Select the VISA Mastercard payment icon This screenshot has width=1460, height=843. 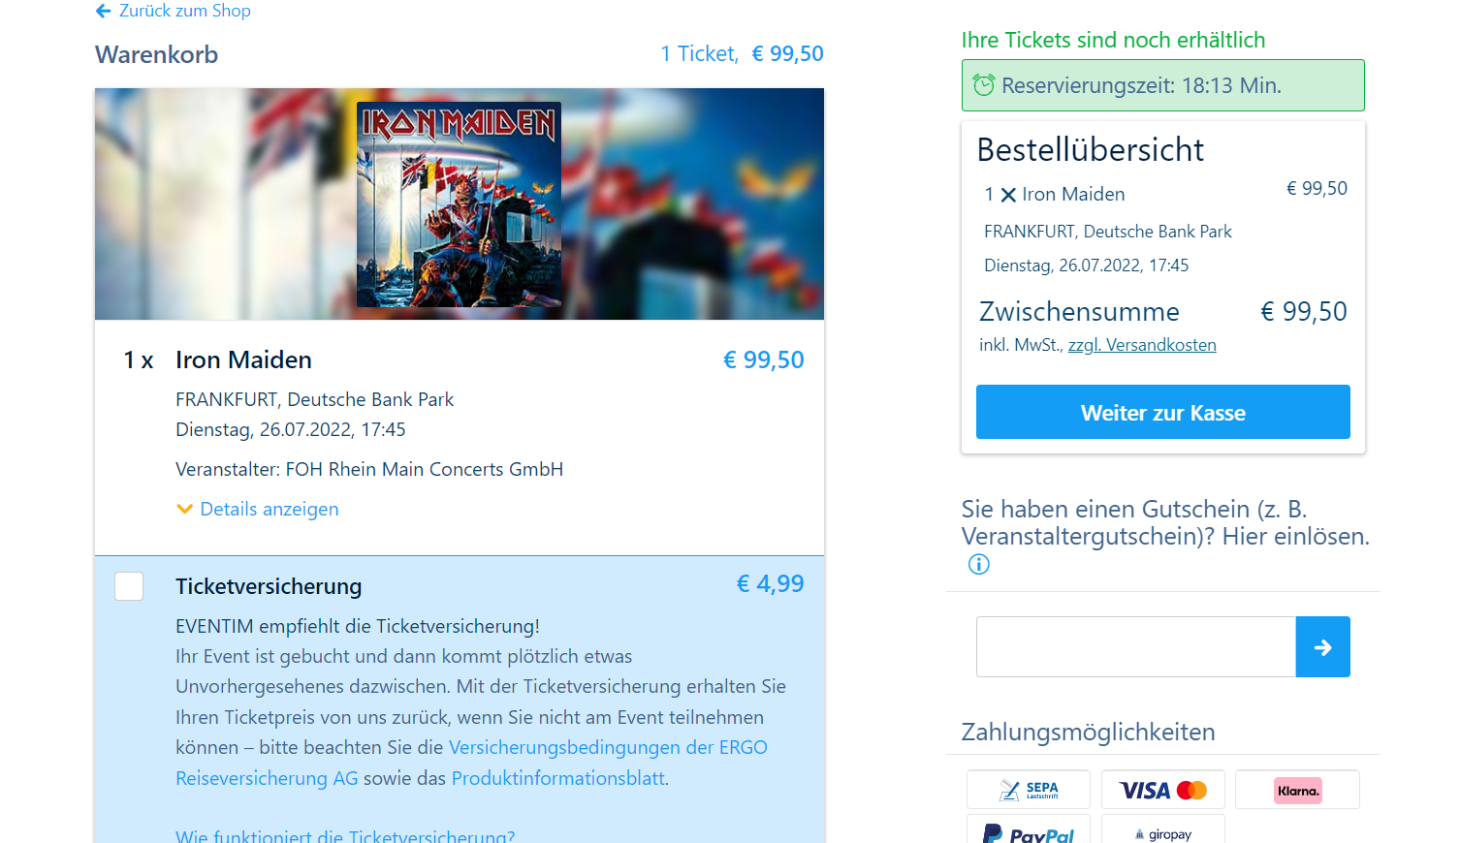coord(1163,790)
